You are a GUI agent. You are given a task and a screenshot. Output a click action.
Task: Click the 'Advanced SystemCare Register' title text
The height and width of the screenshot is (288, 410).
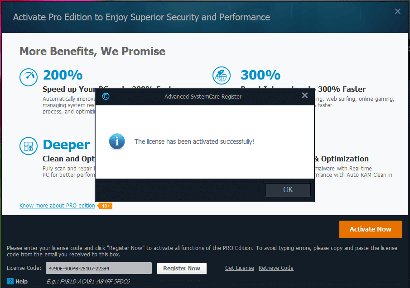203,96
